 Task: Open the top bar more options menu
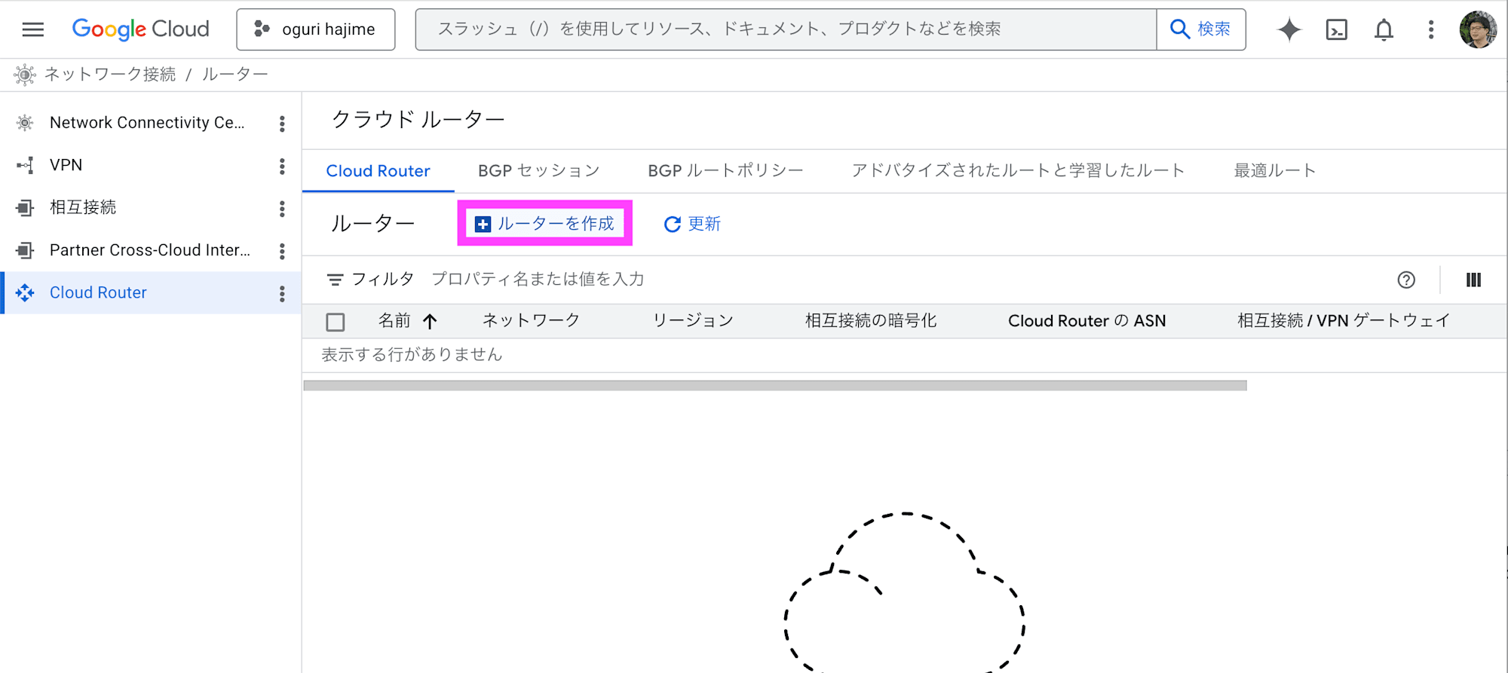tap(1430, 29)
